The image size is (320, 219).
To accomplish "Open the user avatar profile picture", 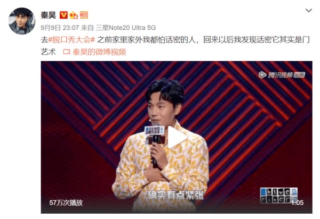I will pos(22,21).
